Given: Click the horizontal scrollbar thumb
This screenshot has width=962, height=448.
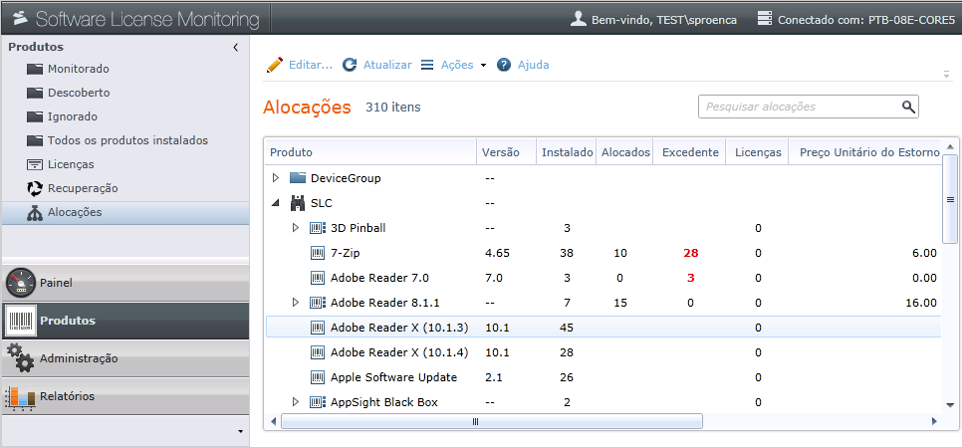Looking at the screenshot, I should (475, 421).
